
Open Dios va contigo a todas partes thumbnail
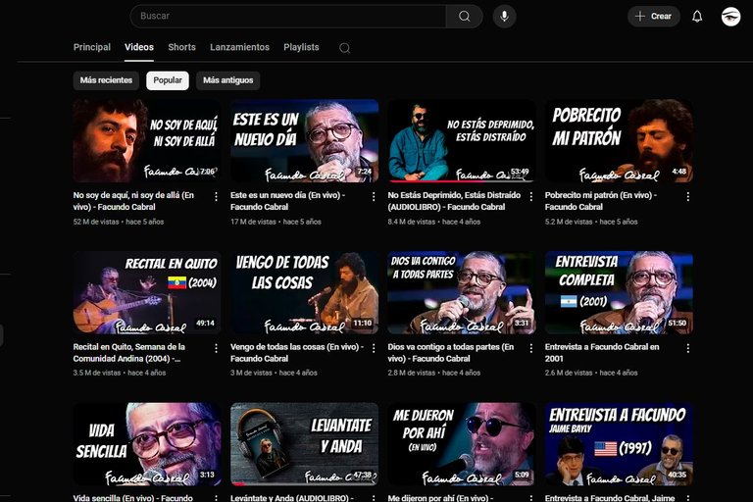[x=462, y=292]
